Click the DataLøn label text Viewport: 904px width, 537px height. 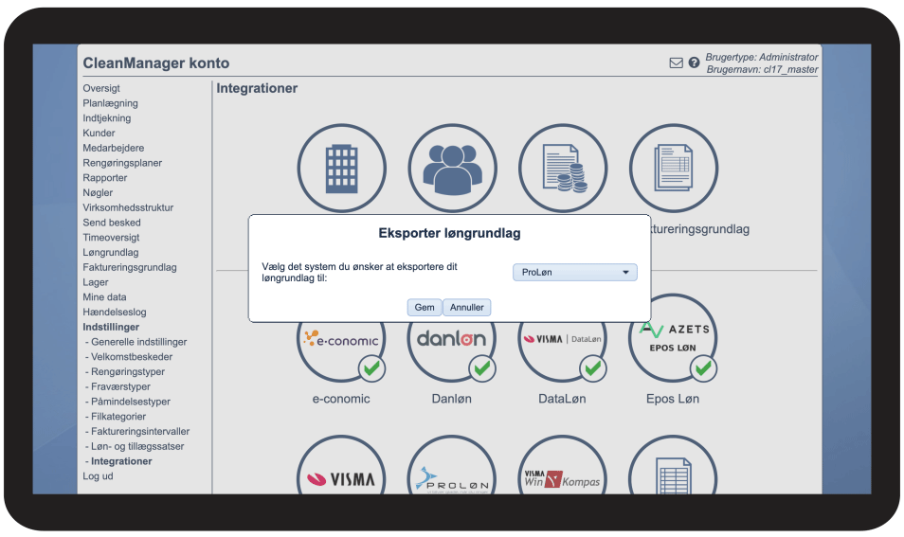point(562,399)
